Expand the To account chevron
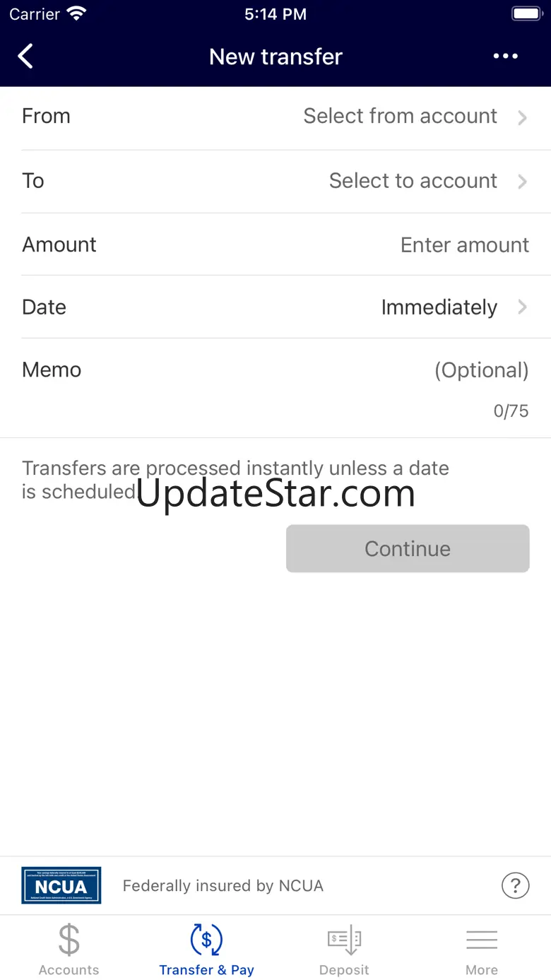Viewport: 551px width, 980px height. 522,182
